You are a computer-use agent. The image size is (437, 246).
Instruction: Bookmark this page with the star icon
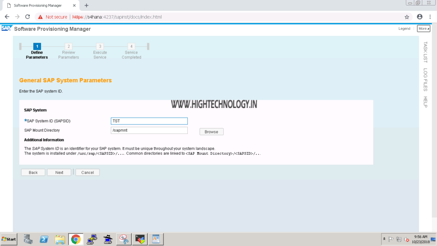coord(407,17)
